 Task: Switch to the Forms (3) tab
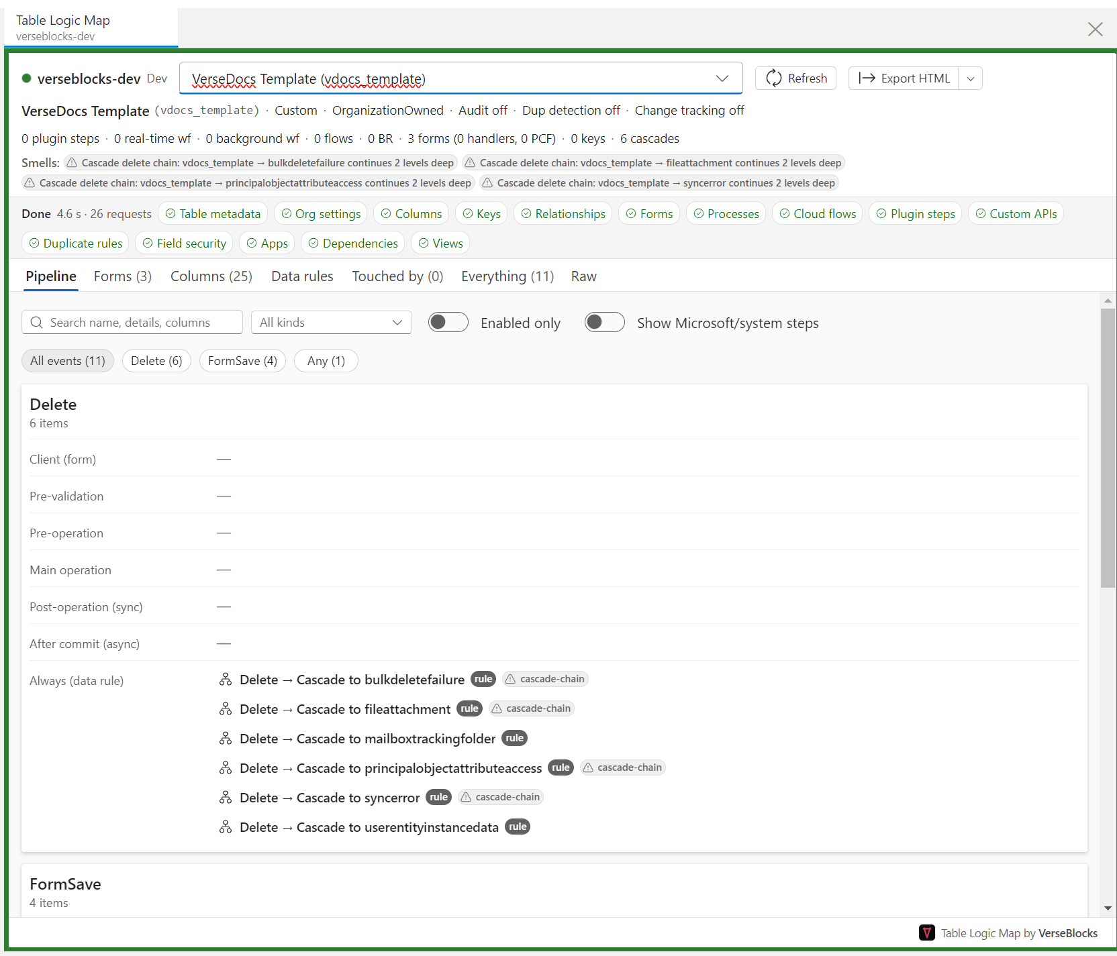123,276
